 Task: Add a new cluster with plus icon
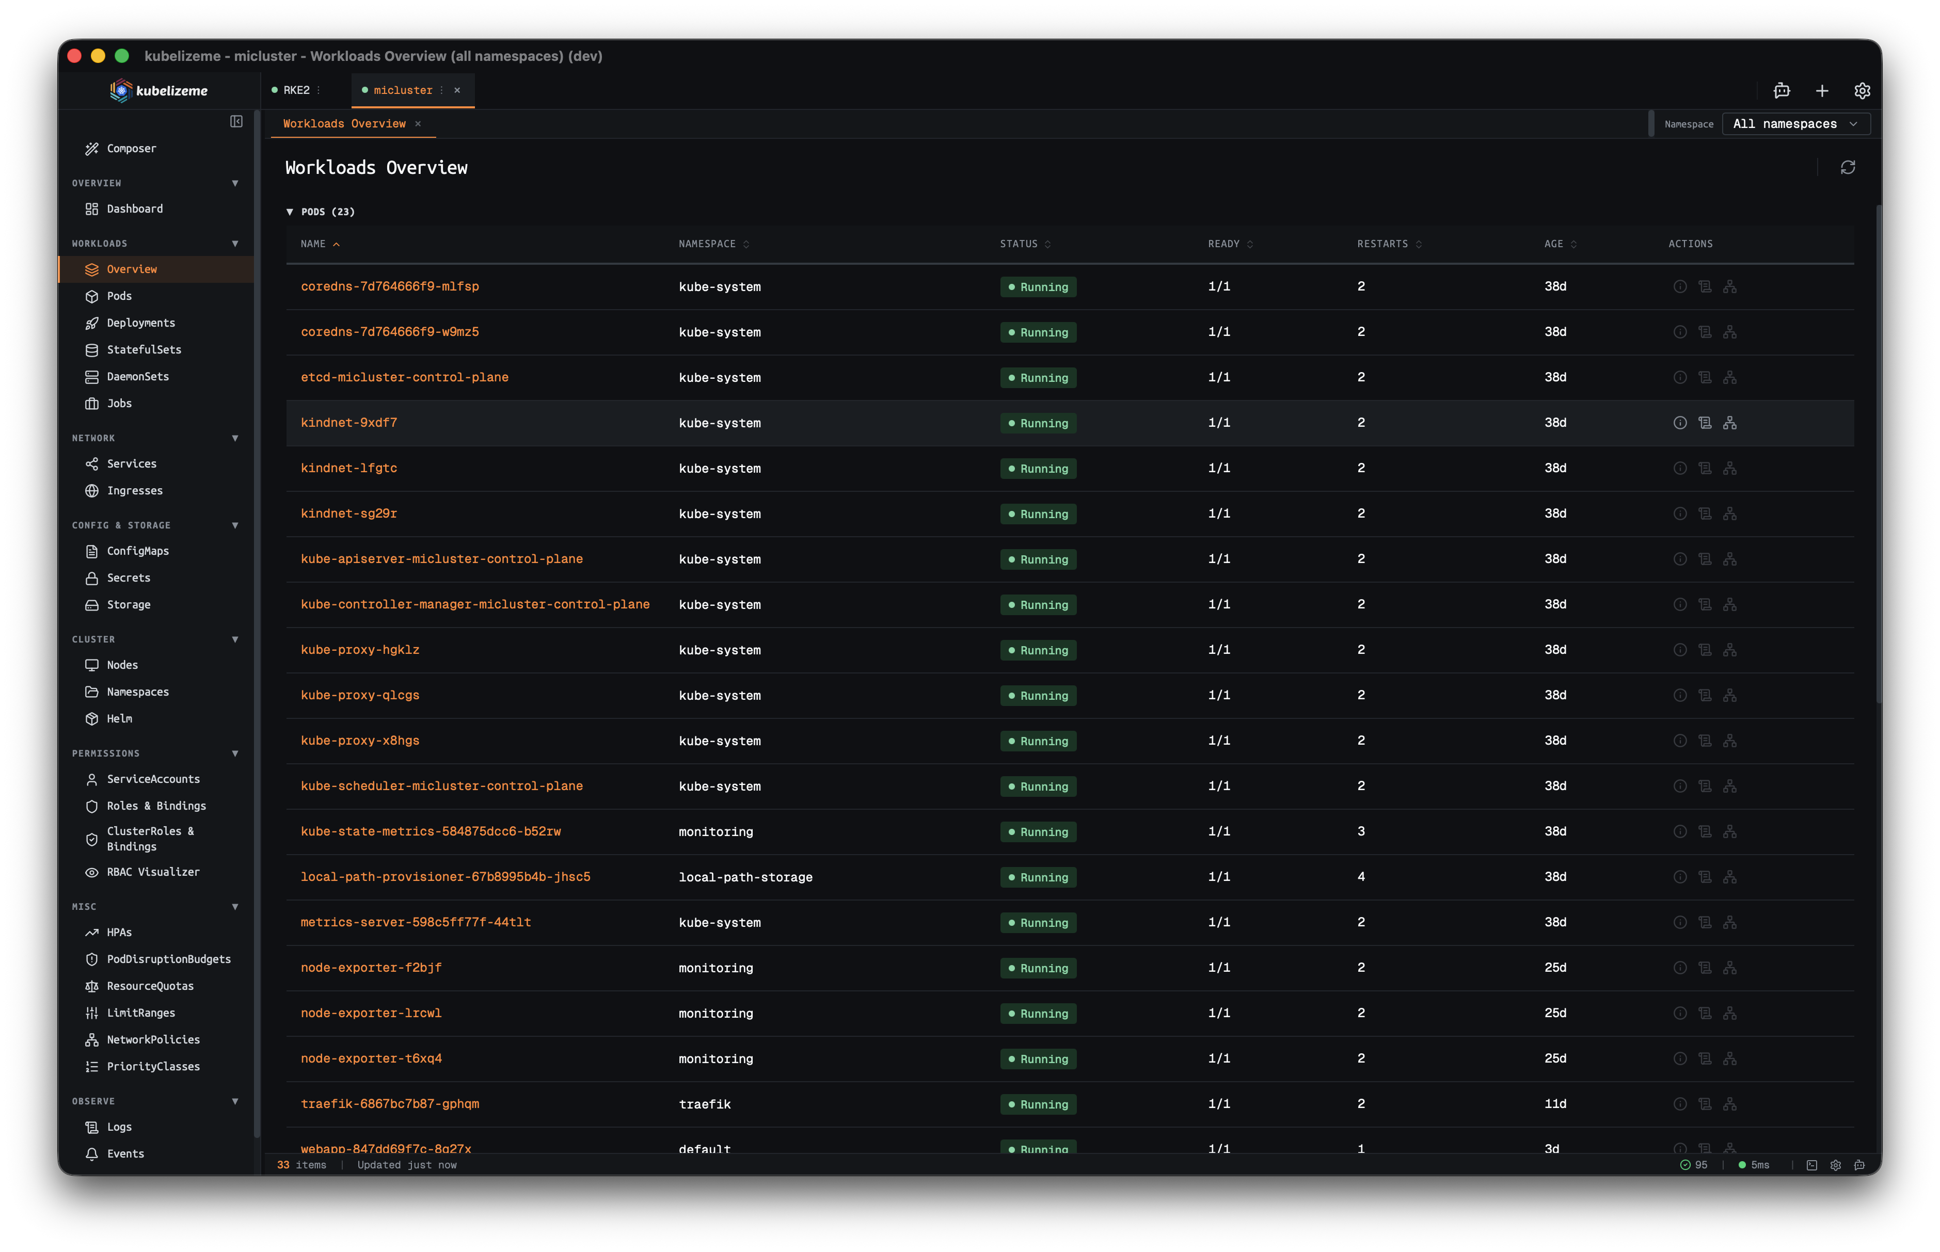[1822, 90]
